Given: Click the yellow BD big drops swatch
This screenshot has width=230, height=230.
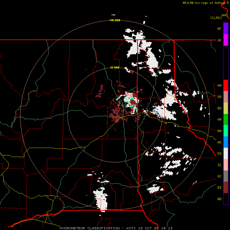Looking at the screenshot, I should tap(226, 108).
